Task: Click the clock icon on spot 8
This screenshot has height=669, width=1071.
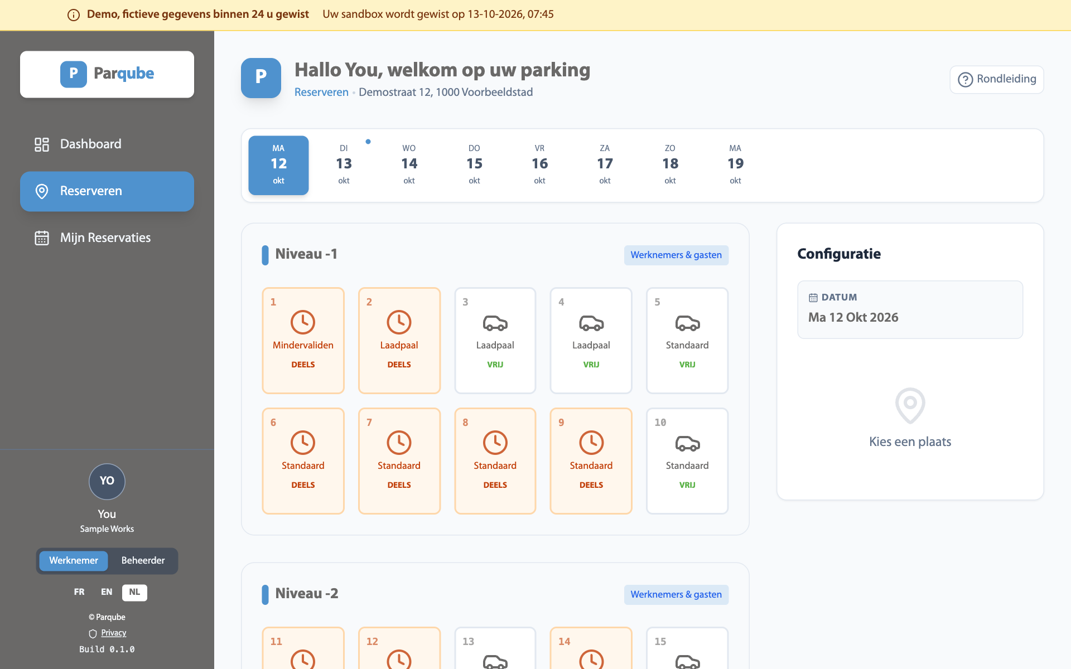Action: pos(495,443)
